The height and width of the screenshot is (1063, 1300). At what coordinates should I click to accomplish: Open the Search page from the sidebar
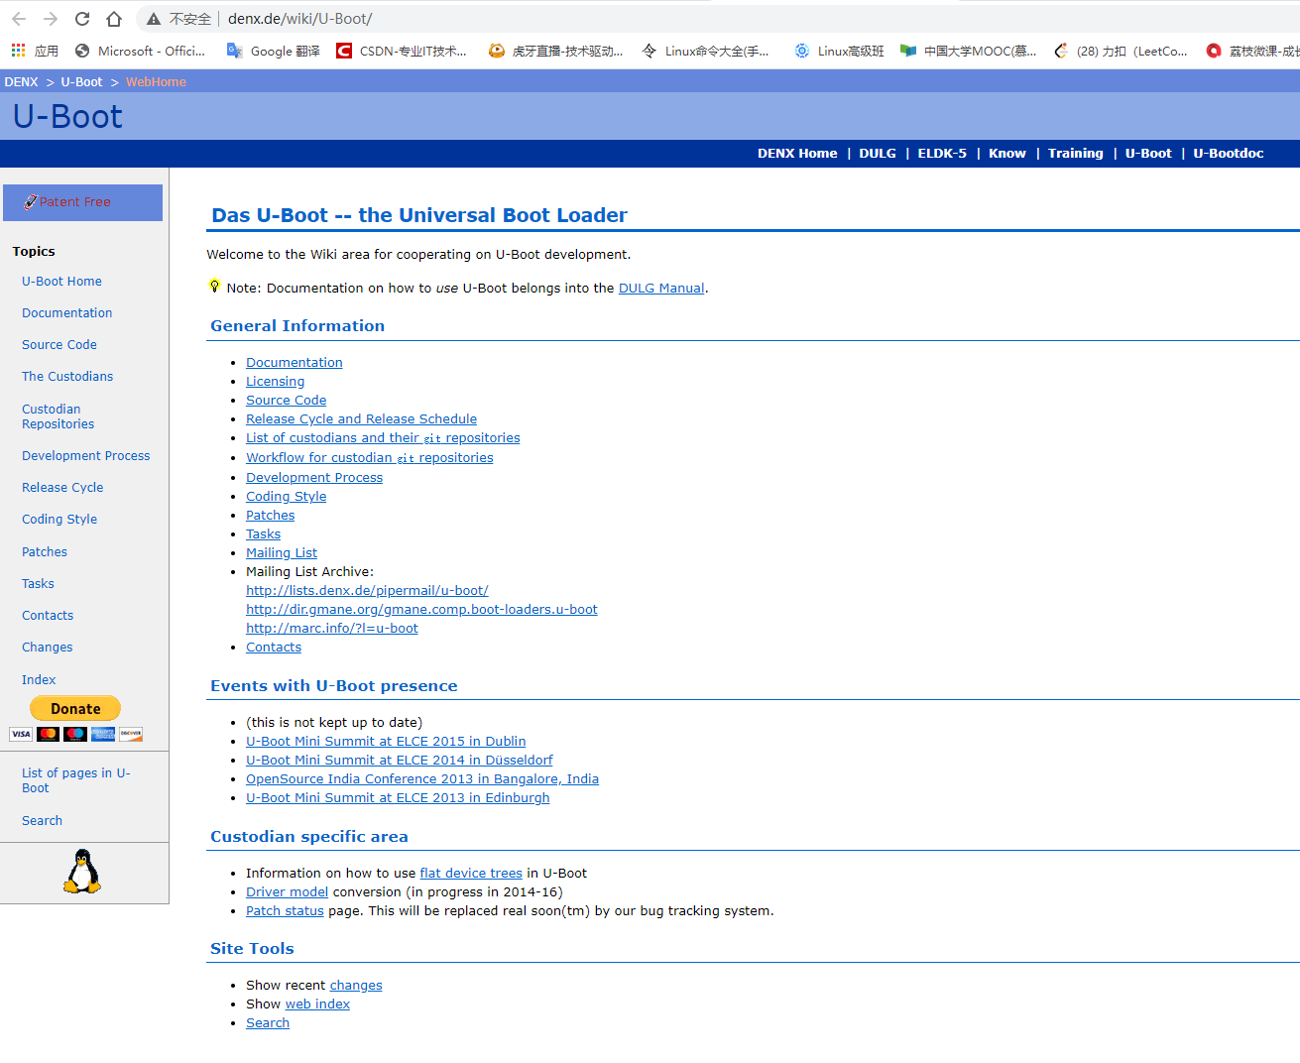(x=42, y=820)
